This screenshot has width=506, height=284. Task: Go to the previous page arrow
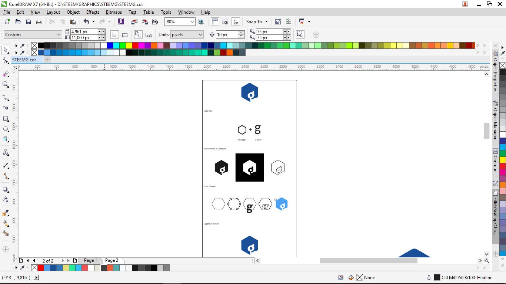[34, 261]
